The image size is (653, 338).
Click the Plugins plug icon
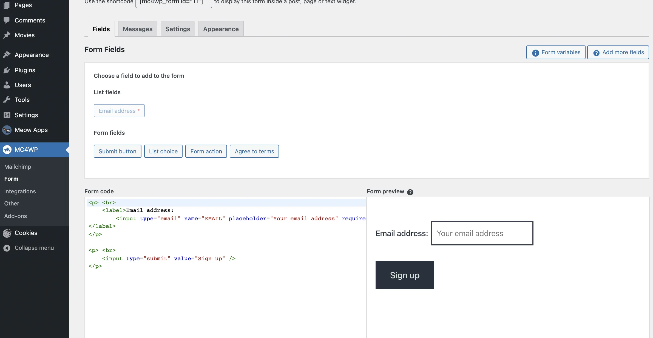click(7, 70)
